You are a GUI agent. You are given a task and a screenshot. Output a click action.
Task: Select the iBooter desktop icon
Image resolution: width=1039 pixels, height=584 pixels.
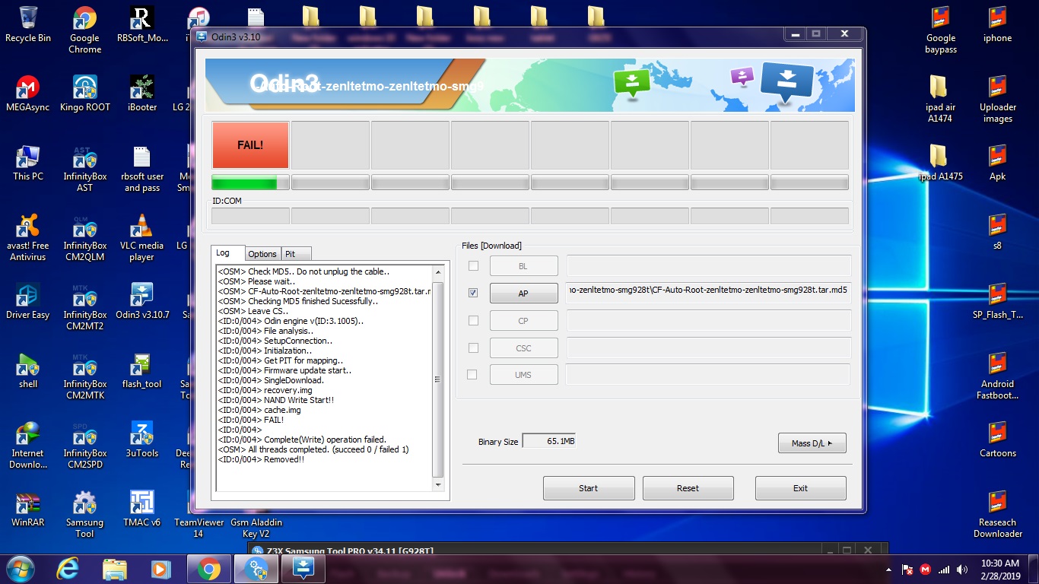[x=142, y=94]
